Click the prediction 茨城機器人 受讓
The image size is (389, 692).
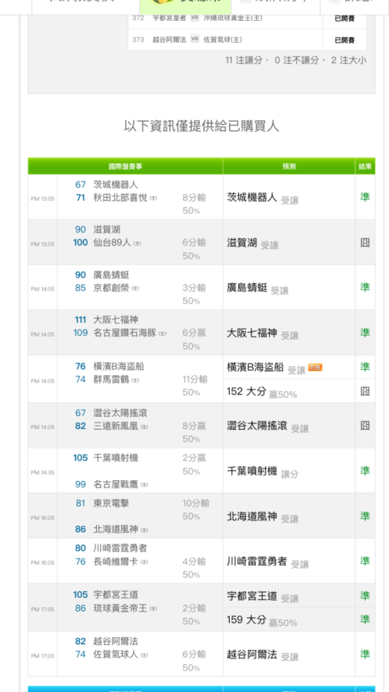pyautogui.click(x=263, y=198)
